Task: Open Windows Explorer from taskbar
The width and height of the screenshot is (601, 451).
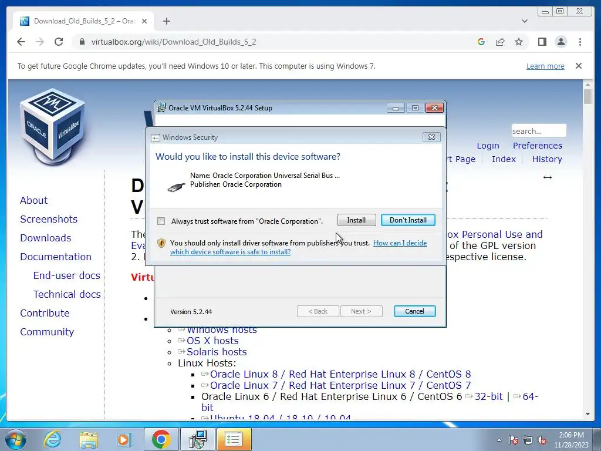Action: pos(89,439)
